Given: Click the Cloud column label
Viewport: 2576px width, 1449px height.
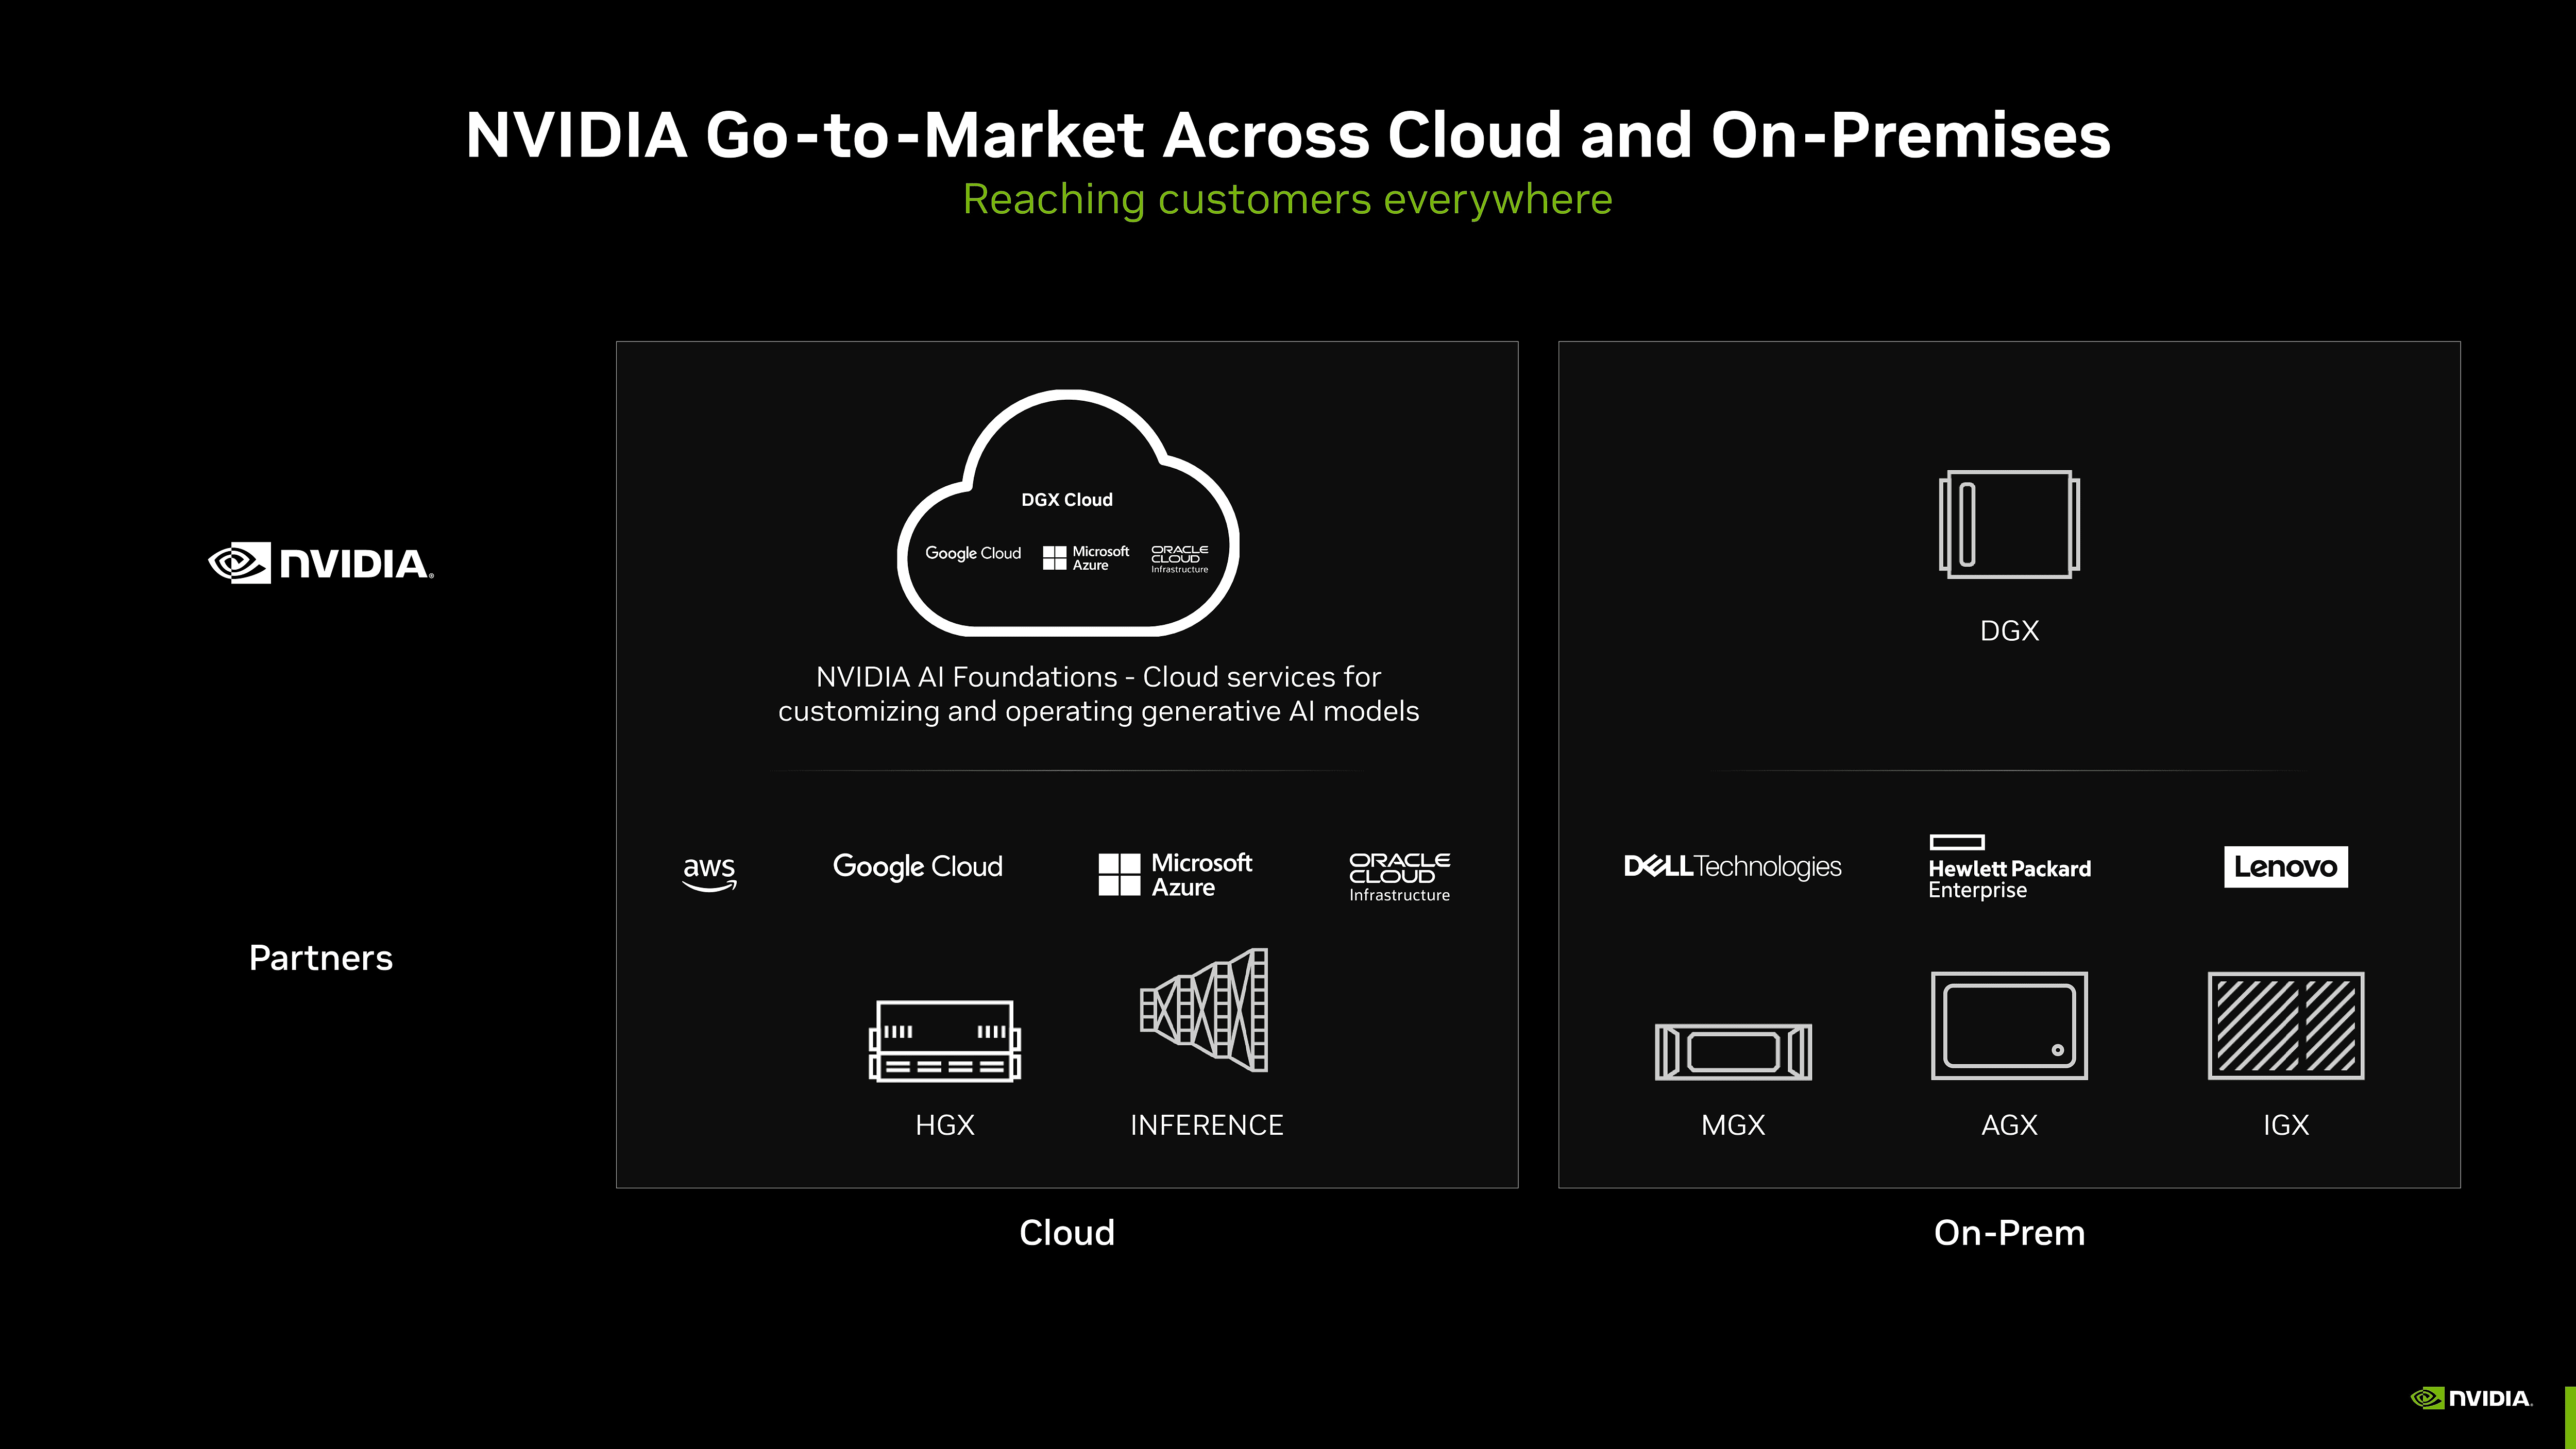Looking at the screenshot, I should coord(1066,1232).
